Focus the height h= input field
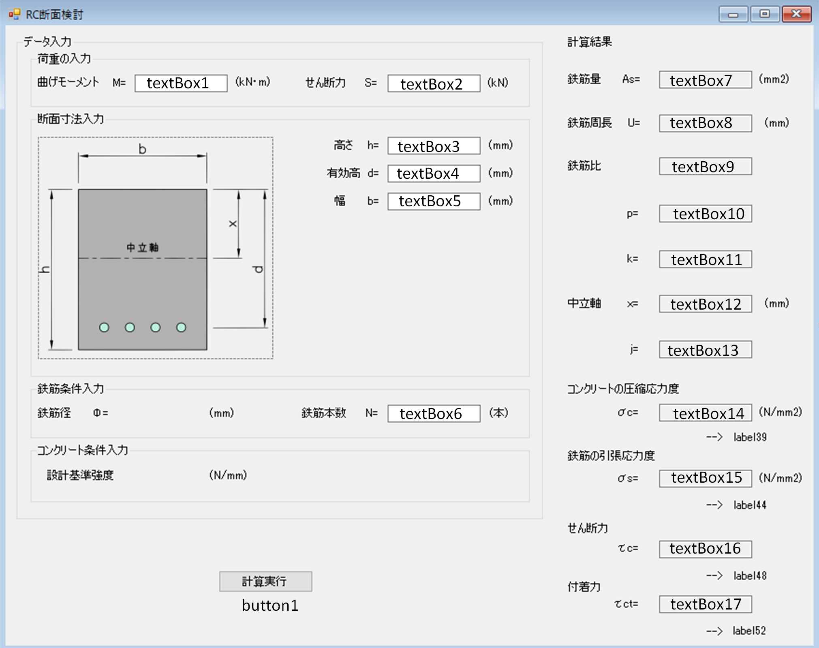819x648 pixels. [x=434, y=146]
